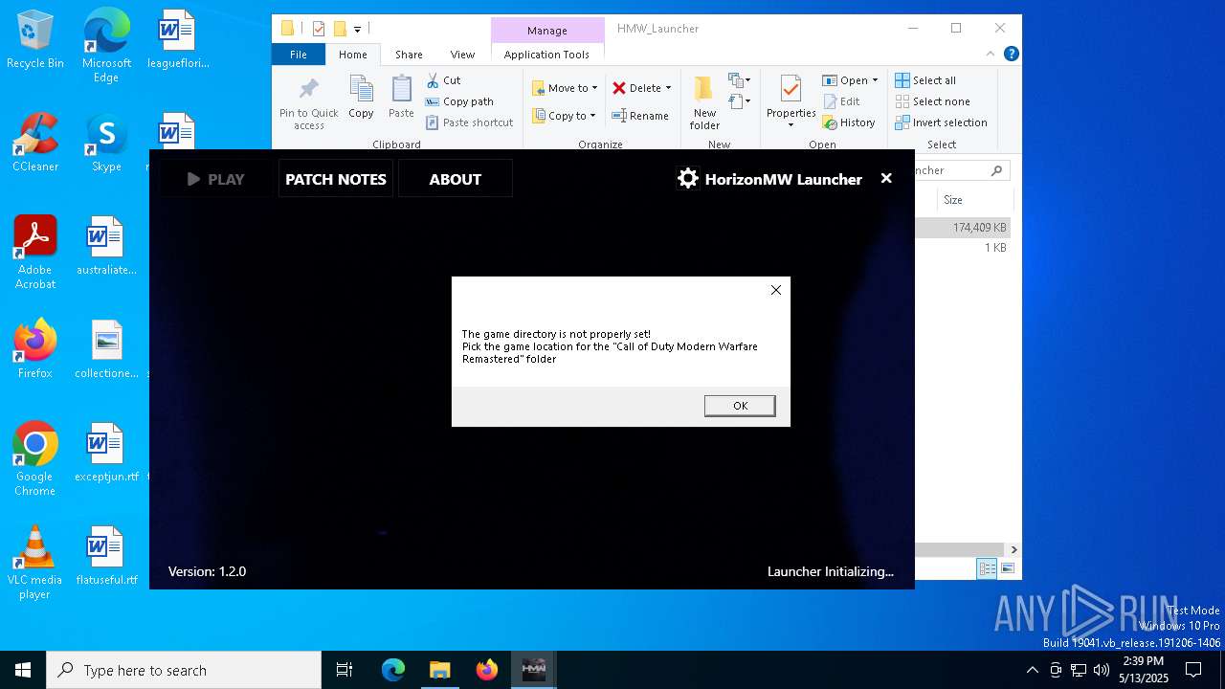
Task: Click the Windows Start button
Action: [x=23, y=670]
